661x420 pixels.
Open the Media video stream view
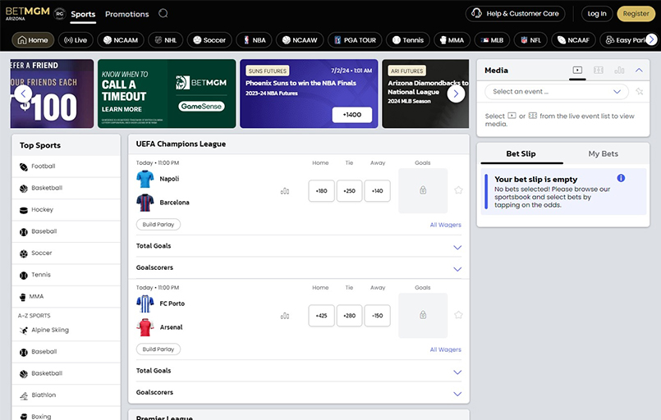pyautogui.click(x=577, y=70)
